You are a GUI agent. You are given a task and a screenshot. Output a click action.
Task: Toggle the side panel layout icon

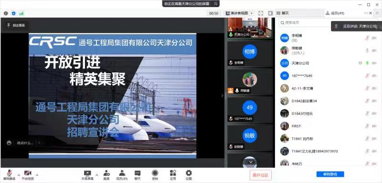(x=270, y=13)
